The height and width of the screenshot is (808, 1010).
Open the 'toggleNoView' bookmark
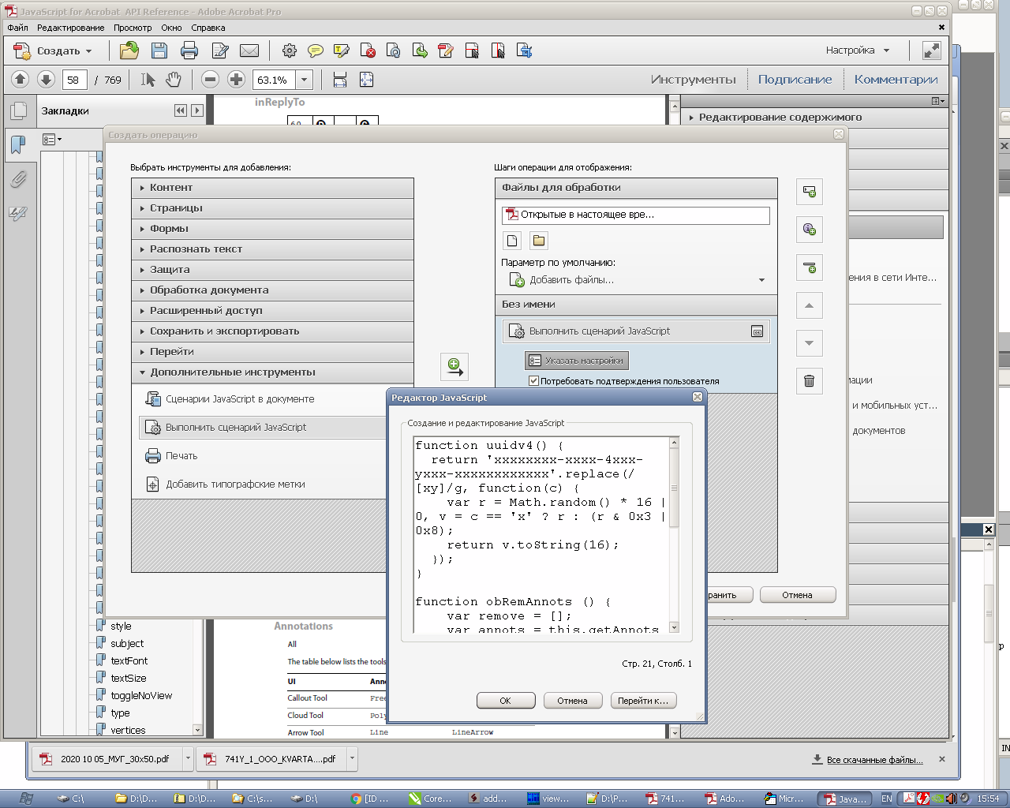141,695
